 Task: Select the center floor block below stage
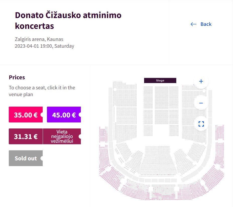click(161, 105)
